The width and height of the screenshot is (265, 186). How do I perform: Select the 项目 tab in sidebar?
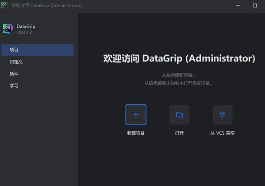tap(38, 50)
